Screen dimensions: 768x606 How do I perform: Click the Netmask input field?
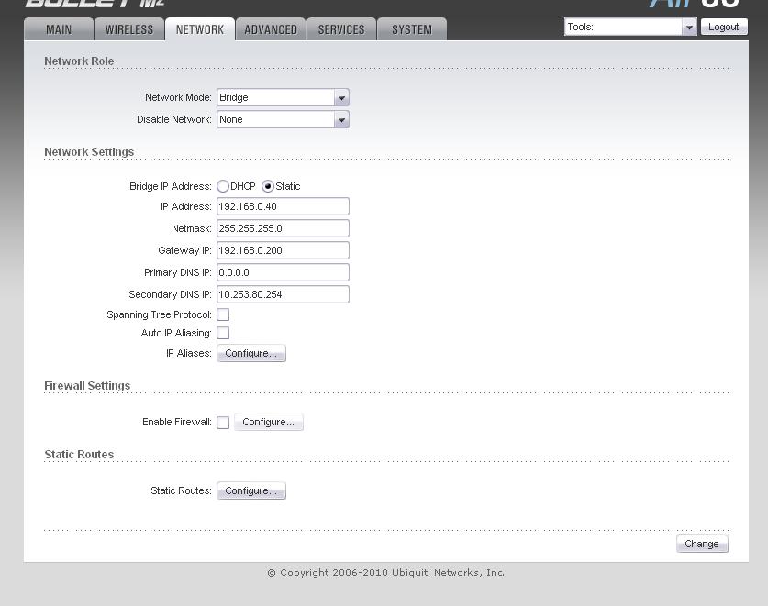coord(283,228)
